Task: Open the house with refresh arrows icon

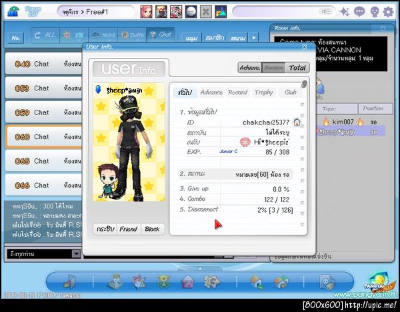Action: pyautogui.click(x=281, y=282)
